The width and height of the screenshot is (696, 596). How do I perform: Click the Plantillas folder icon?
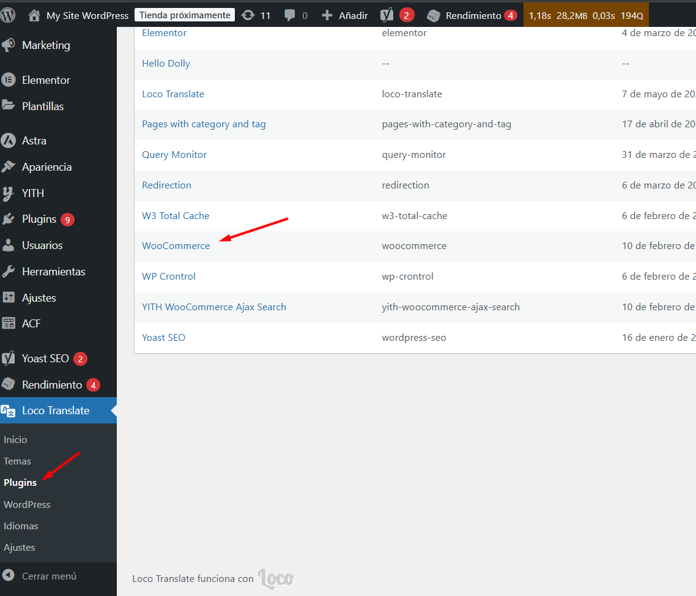point(9,106)
